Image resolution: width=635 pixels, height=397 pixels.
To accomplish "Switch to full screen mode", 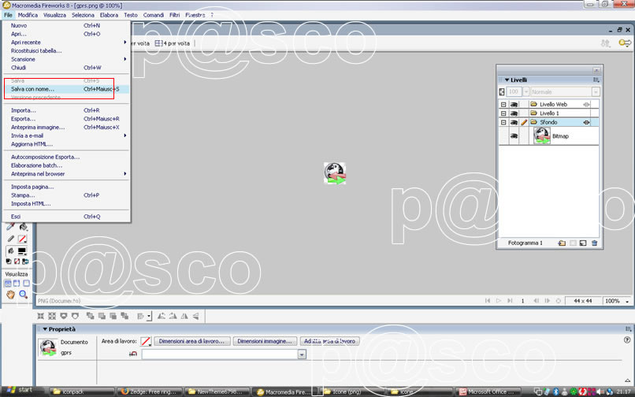I will (x=26, y=284).
